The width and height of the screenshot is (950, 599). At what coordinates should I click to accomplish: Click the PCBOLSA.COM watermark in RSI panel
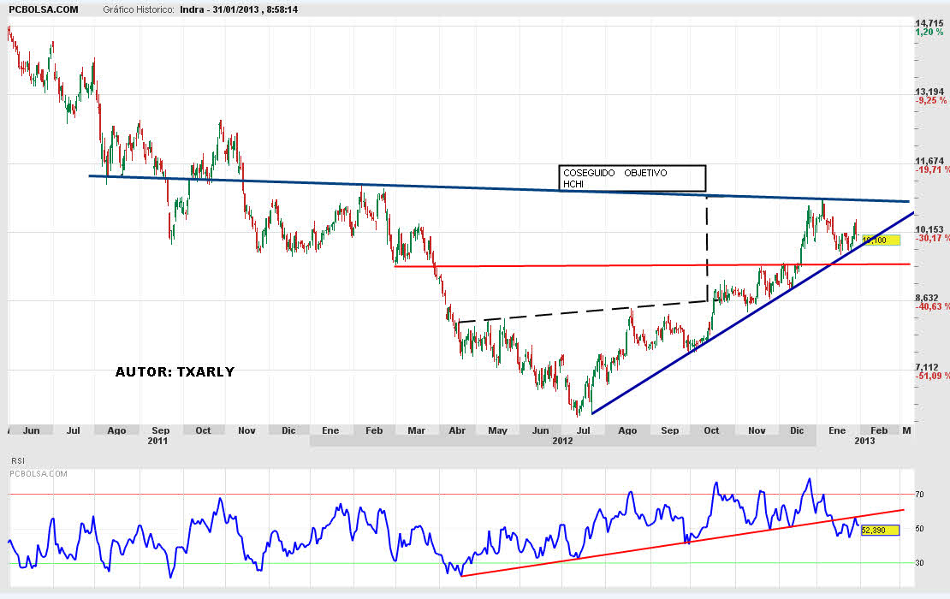tap(38, 471)
